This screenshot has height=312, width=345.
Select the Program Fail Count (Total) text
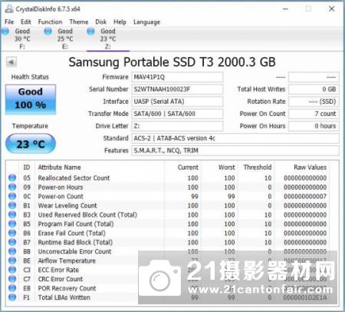[x=76, y=224]
